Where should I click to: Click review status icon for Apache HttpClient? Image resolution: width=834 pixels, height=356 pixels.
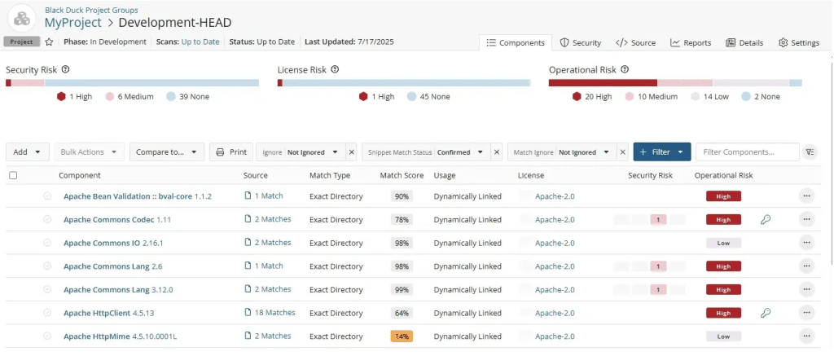point(47,313)
